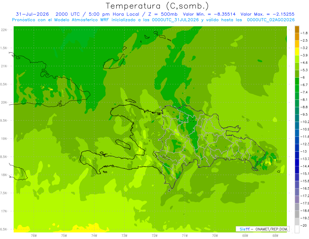Click the SisTT - ONAMET/REP.DOM. logo box
Image resolution: width=309 pixels, height=239 pixels.
pos(262,229)
